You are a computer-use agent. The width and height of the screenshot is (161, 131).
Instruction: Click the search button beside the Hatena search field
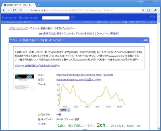point(73,18)
